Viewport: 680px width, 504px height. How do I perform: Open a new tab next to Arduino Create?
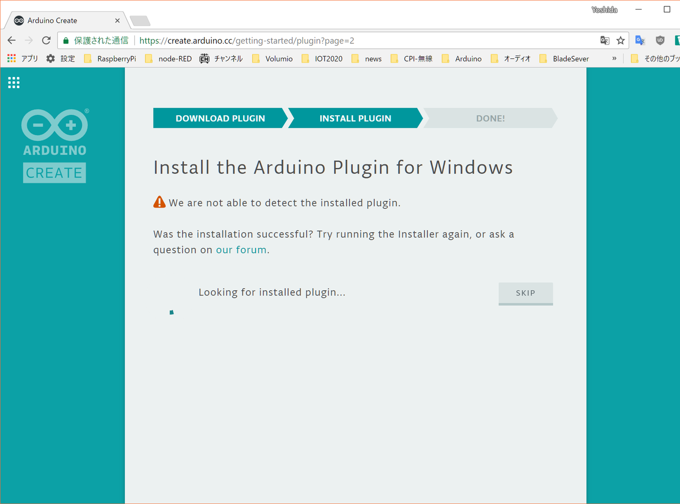point(140,21)
